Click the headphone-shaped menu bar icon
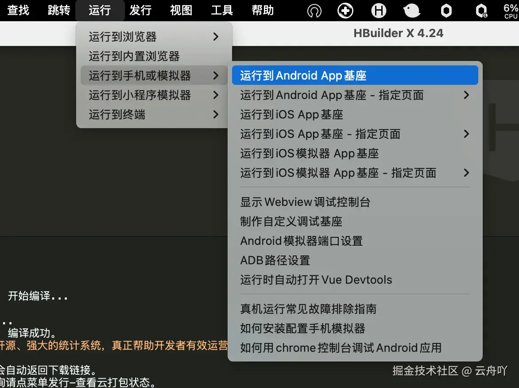This screenshot has width=519, height=388. tap(314, 11)
